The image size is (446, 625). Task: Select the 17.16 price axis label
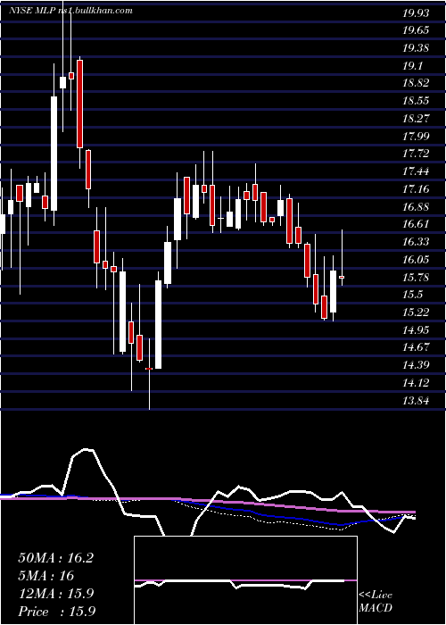coord(416,189)
